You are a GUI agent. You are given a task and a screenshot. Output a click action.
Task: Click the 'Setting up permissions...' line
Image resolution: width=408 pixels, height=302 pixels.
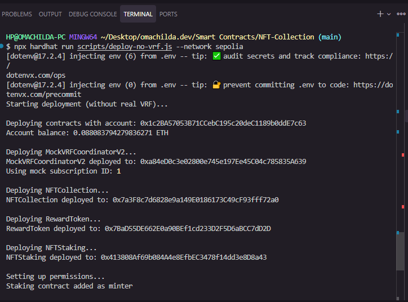[55, 277]
